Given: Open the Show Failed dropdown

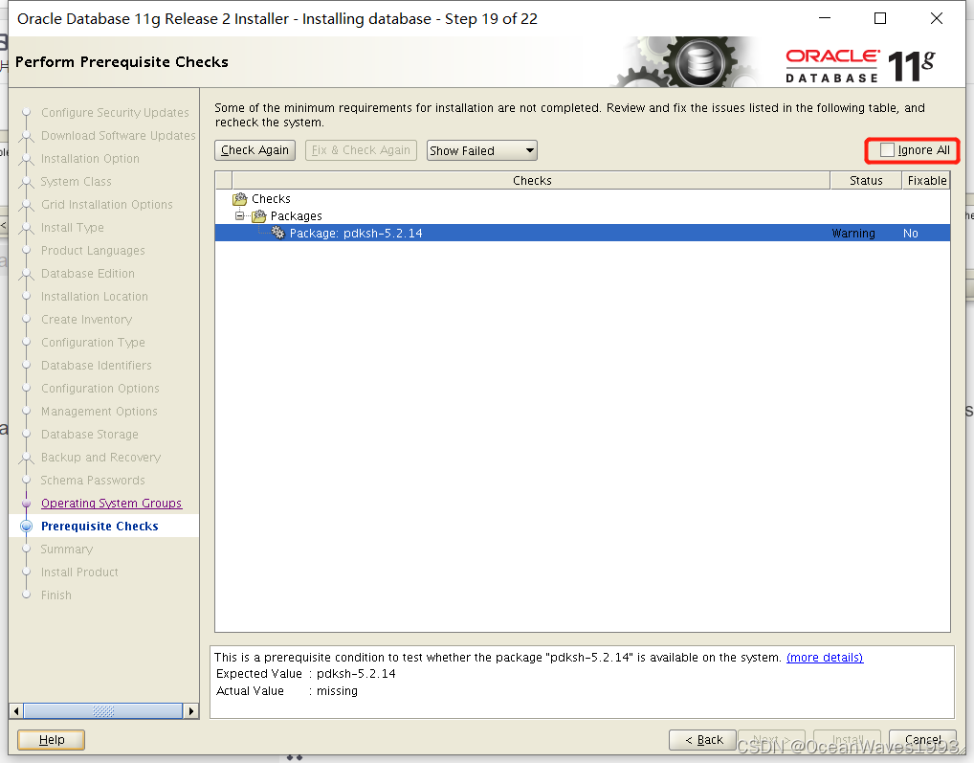Looking at the screenshot, I should 481,150.
